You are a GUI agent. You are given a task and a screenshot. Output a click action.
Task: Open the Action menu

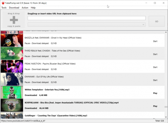[25, 8]
